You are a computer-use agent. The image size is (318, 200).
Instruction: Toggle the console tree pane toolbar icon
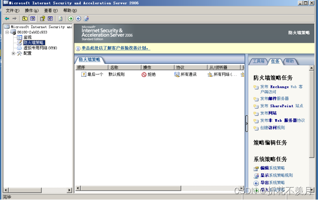pos(33,18)
